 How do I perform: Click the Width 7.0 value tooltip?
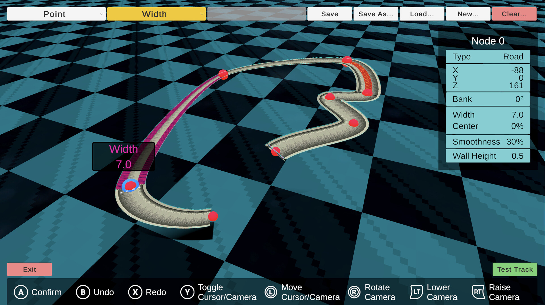click(x=123, y=156)
